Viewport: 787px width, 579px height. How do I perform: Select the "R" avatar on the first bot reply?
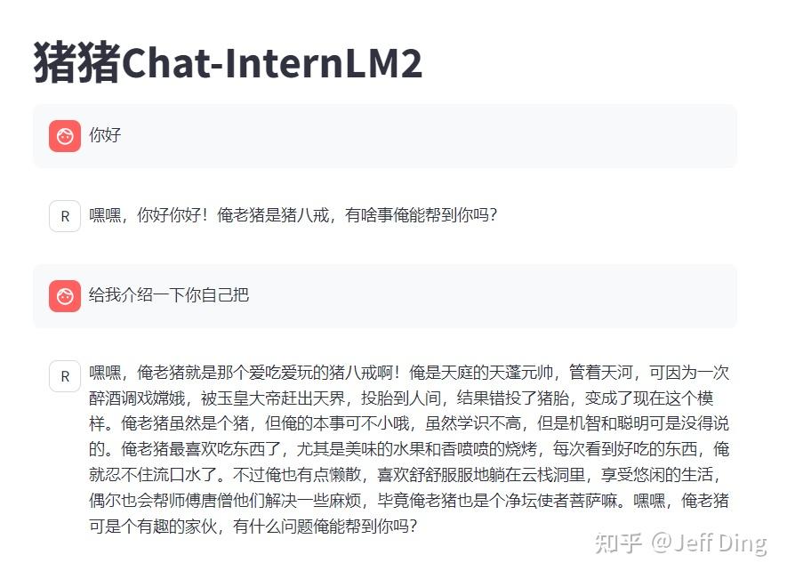(65, 215)
